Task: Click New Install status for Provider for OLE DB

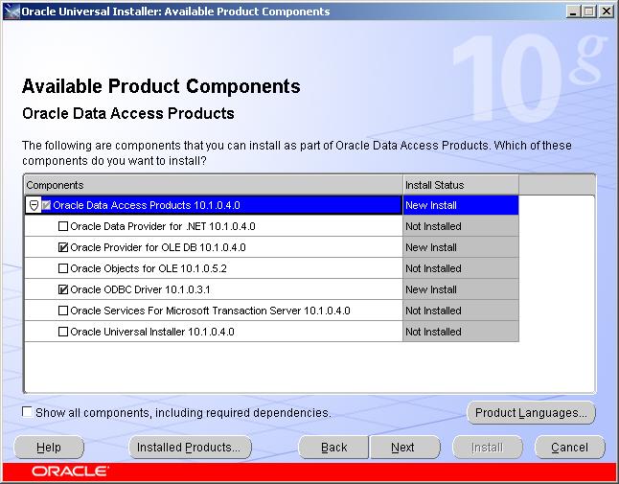Action: point(461,247)
